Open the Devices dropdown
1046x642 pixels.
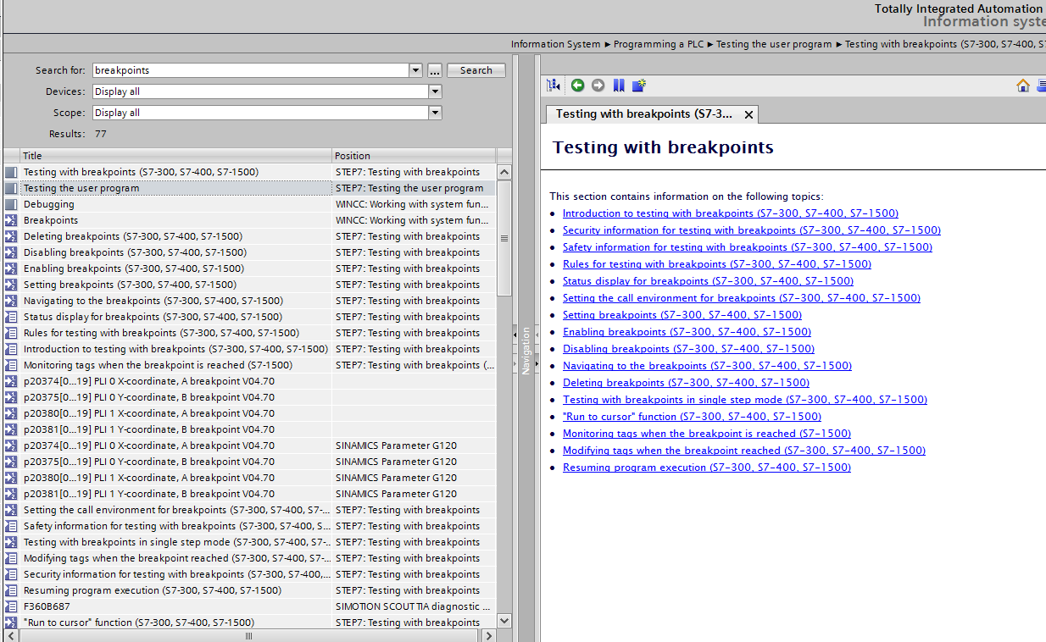point(435,91)
